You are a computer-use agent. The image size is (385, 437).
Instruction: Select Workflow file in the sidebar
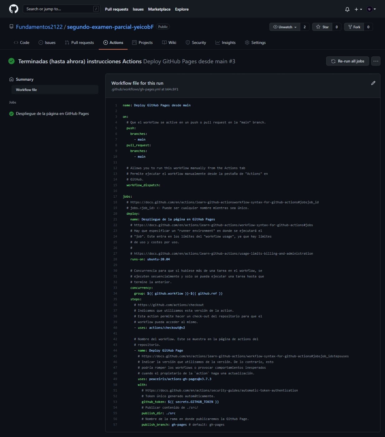point(55,90)
